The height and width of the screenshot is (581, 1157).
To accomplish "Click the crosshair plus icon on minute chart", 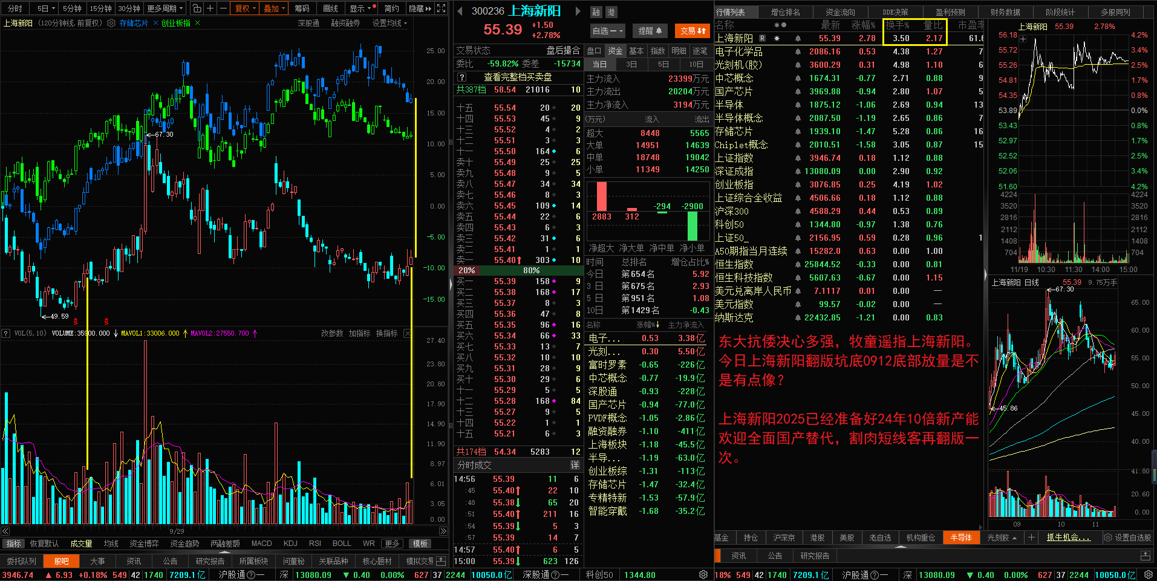I will (x=1023, y=39).
